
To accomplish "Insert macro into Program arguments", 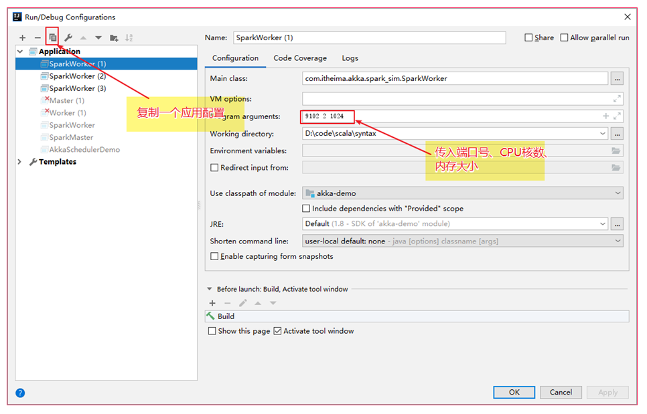I will [605, 116].
